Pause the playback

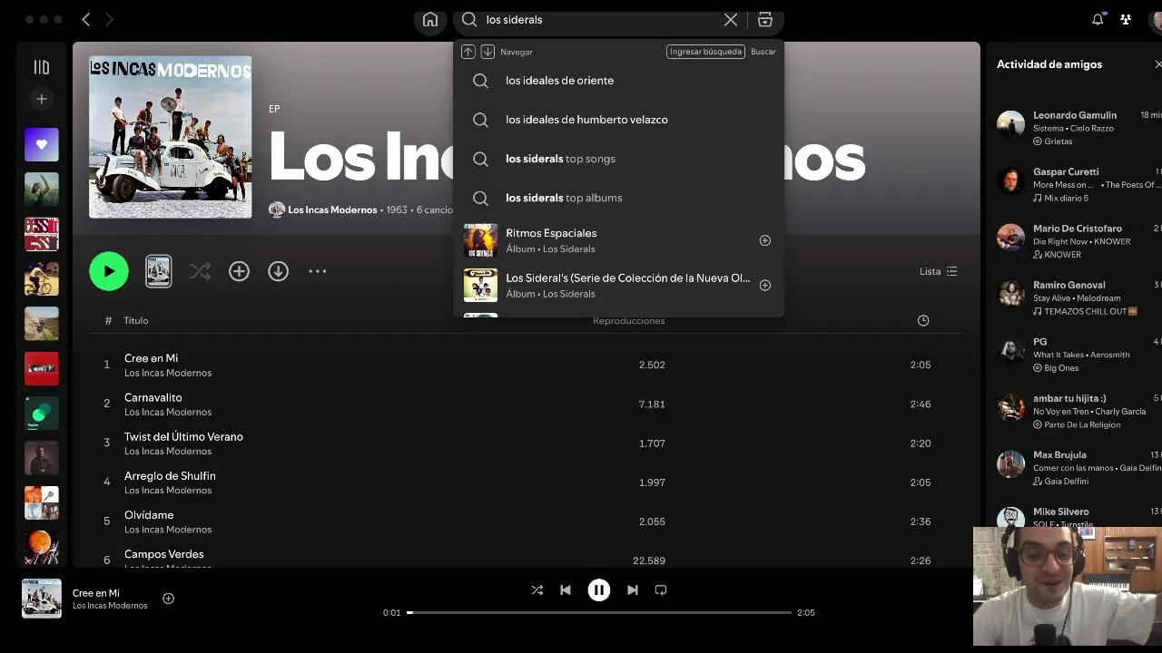[599, 590]
